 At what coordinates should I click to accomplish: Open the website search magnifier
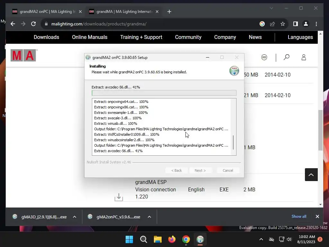tap(286, 57)
